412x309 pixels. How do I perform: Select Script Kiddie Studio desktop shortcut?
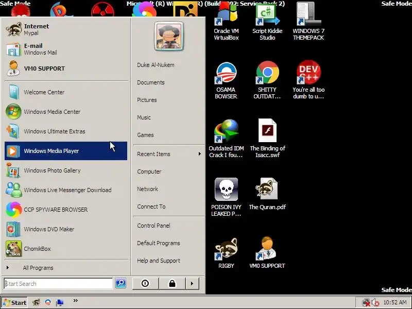[267, 21]
